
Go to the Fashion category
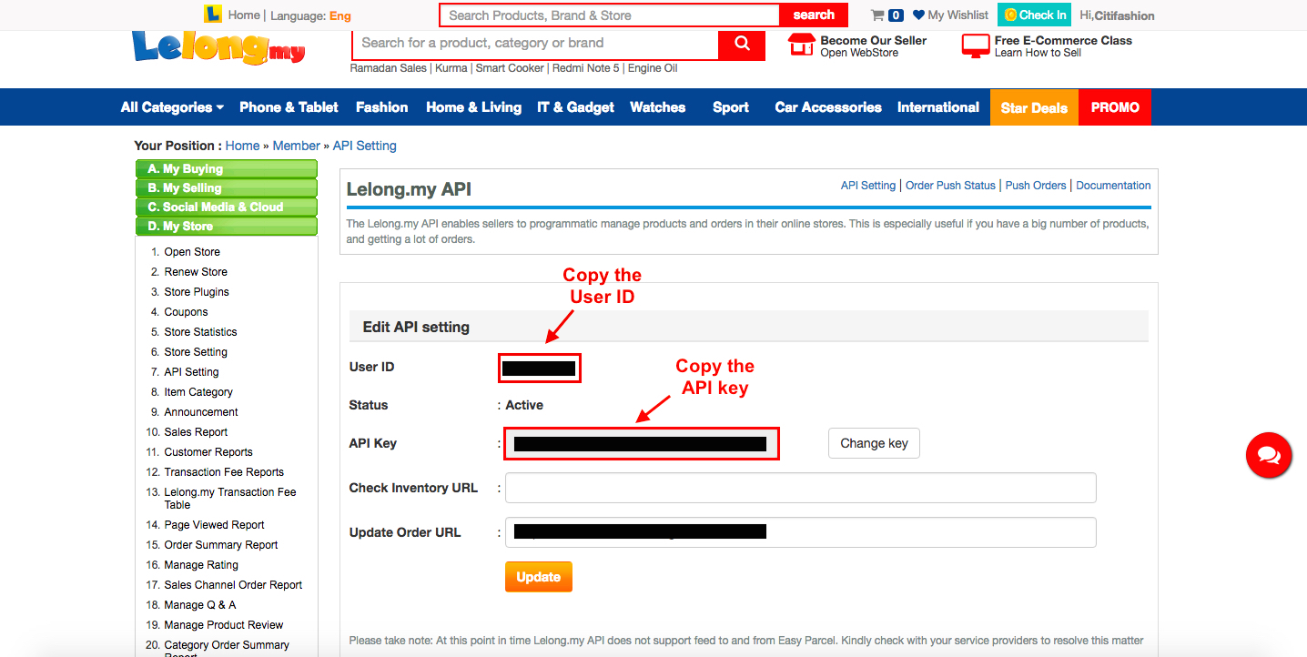pos(382,107)
